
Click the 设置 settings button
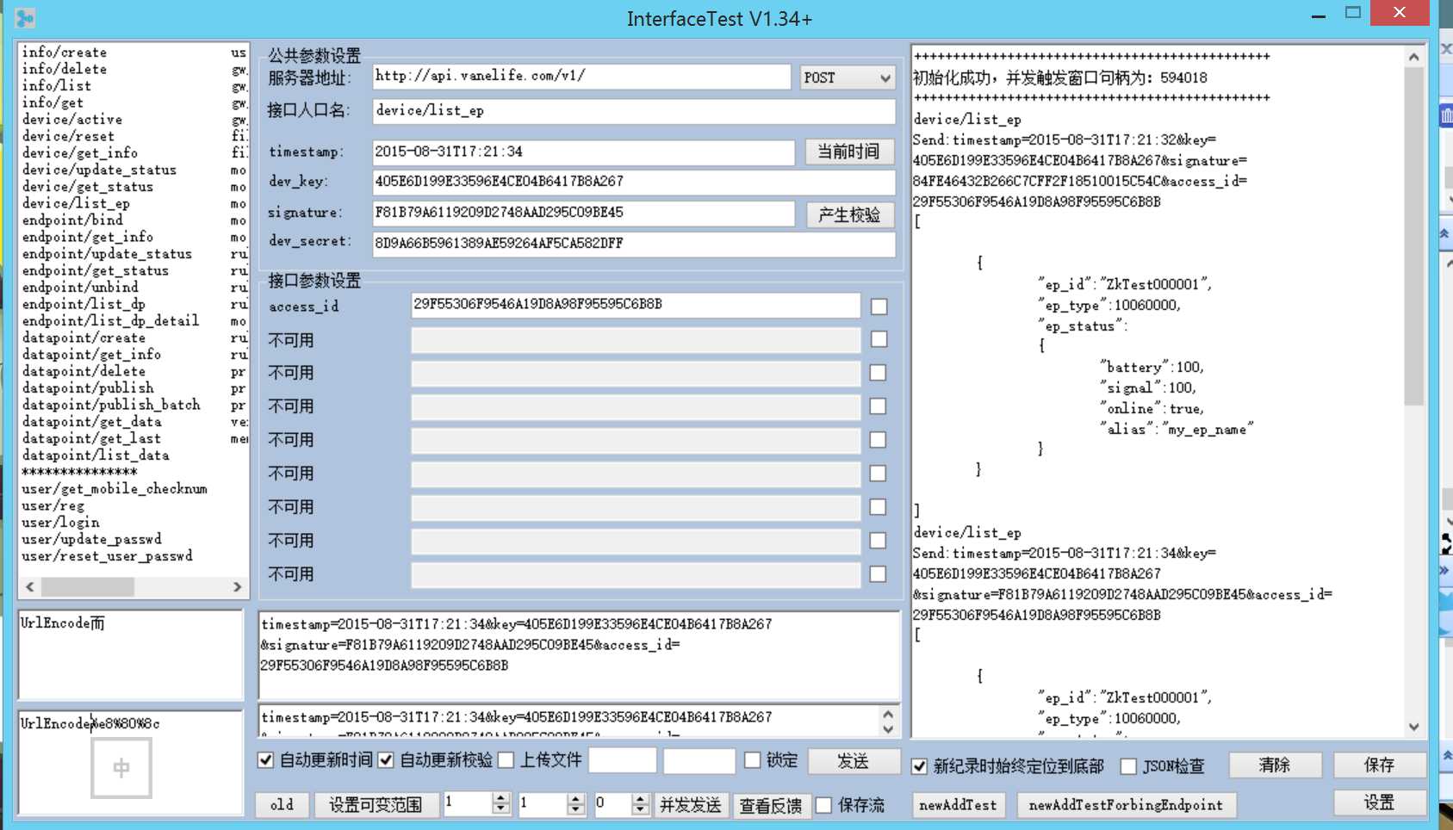(1379, 802)
